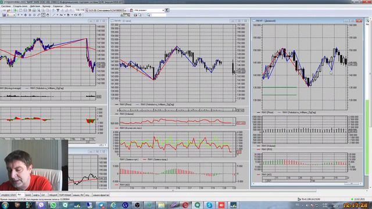Screen dimensions: 372x209
Task: Open the Система menu
Action: point(6,6)
